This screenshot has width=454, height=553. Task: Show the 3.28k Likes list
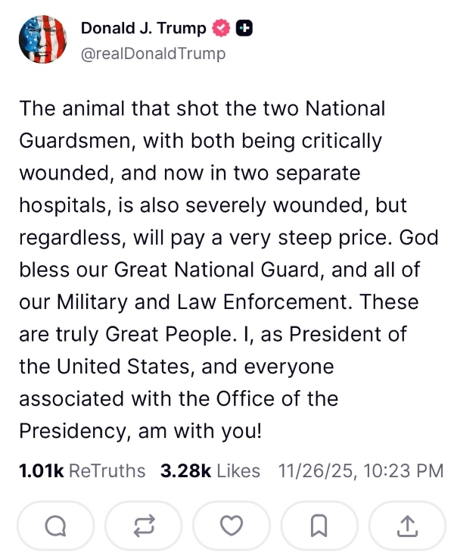pyautogui.click(x=210, y=470)
